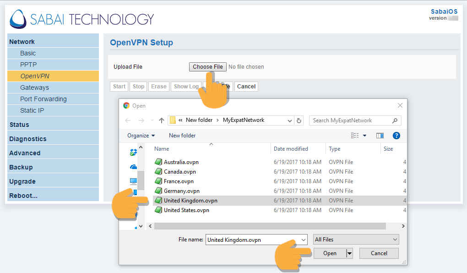Expand the Status section

(53, 125)
